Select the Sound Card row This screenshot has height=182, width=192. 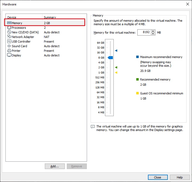coord(46,46)
